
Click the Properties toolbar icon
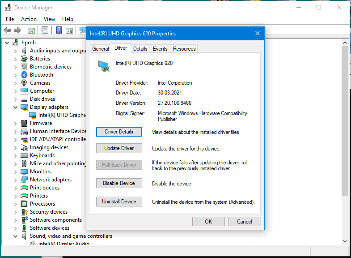coord(45,30)
